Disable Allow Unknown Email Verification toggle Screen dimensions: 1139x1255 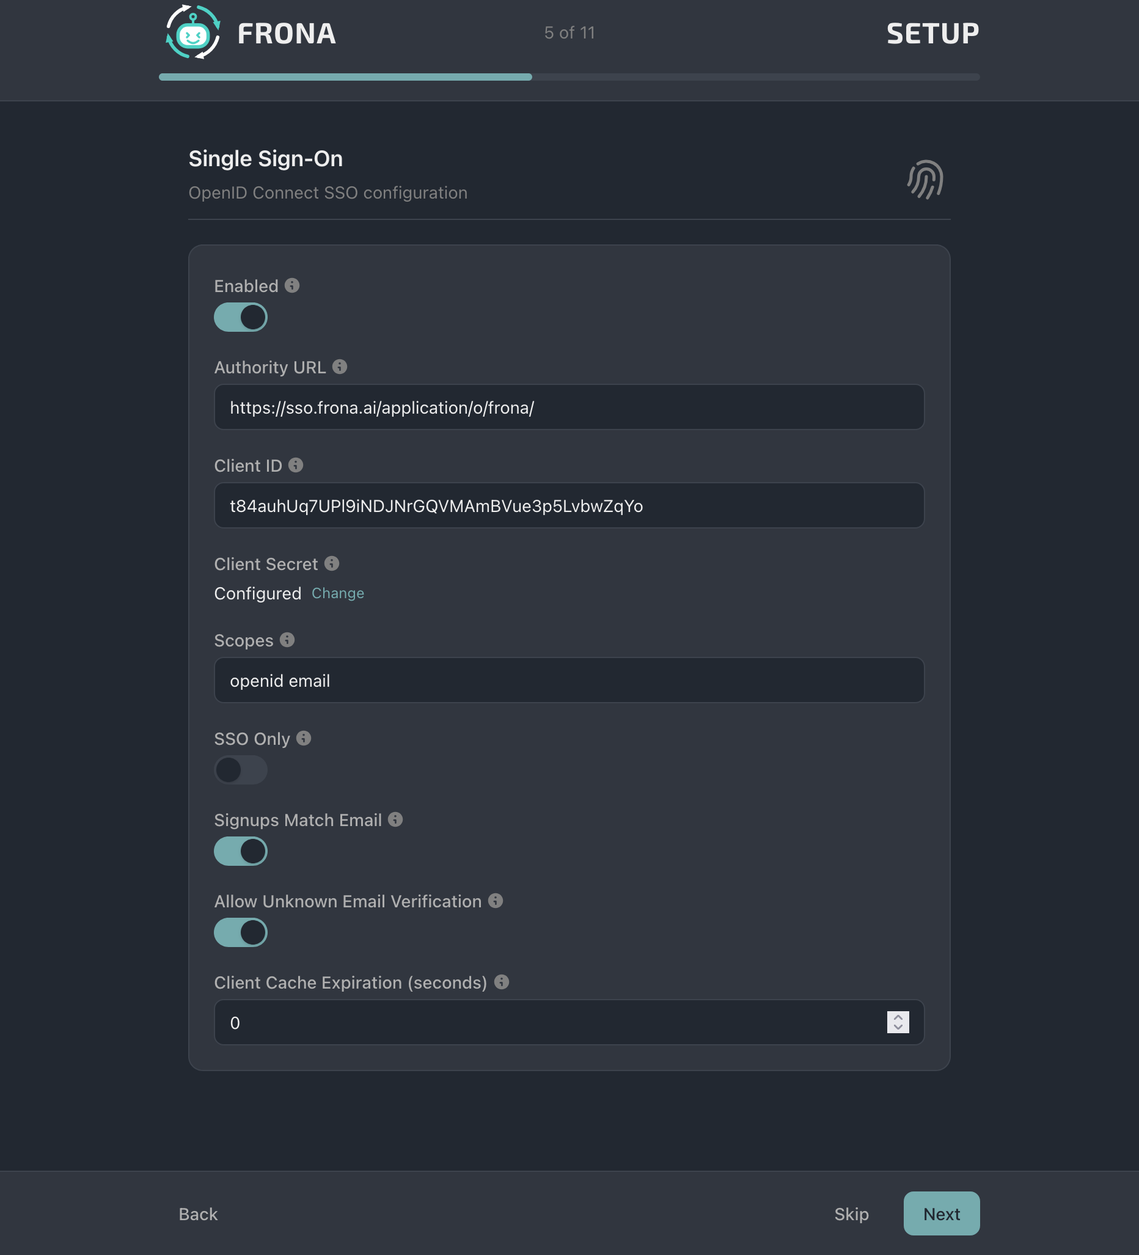(x=241, y=932)
